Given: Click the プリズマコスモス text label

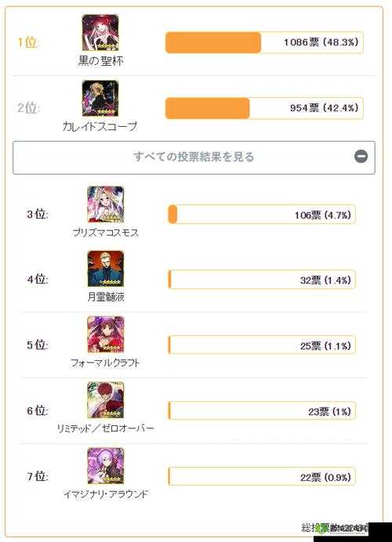Looking at the screenshot, I should 106,233.
